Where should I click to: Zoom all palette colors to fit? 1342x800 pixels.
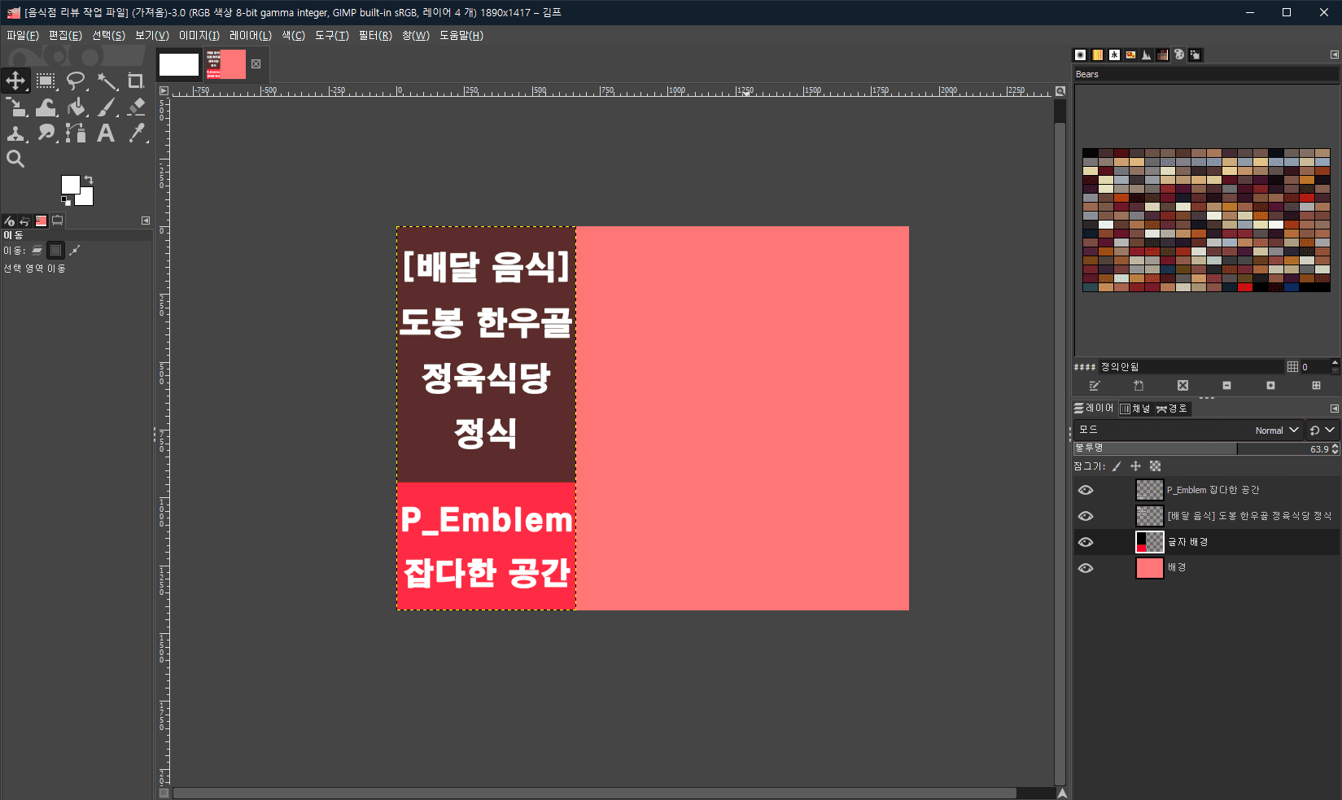1316,386
